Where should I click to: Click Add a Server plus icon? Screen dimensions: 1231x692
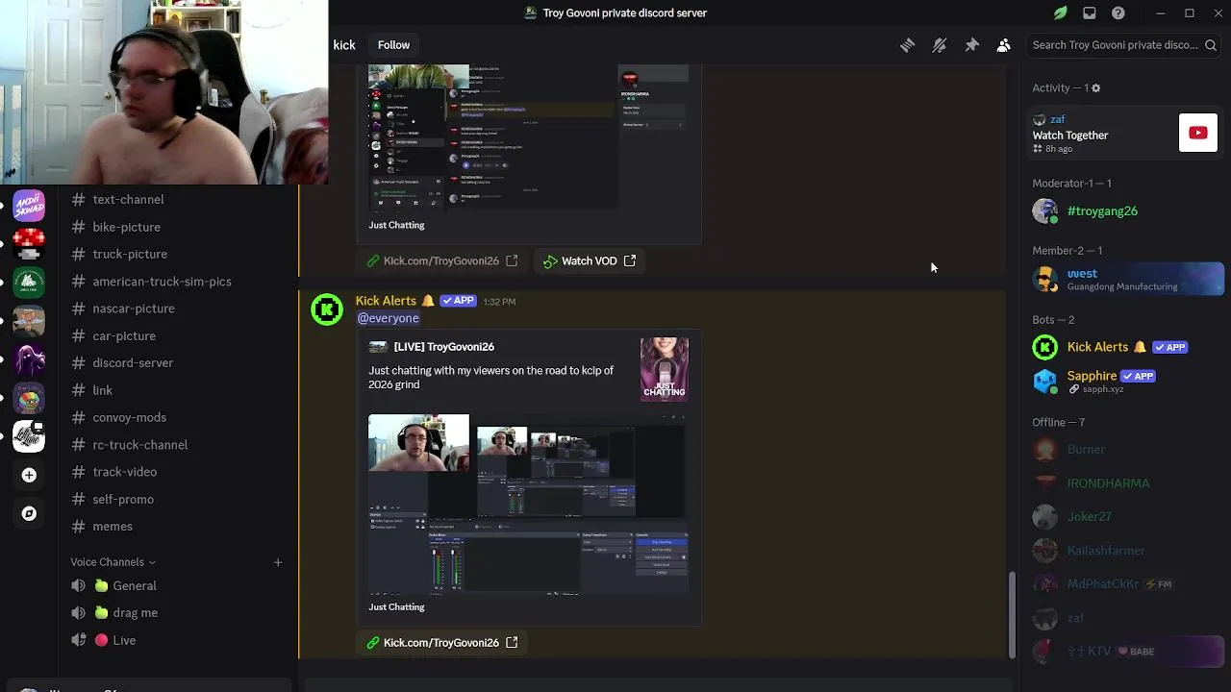29,475
